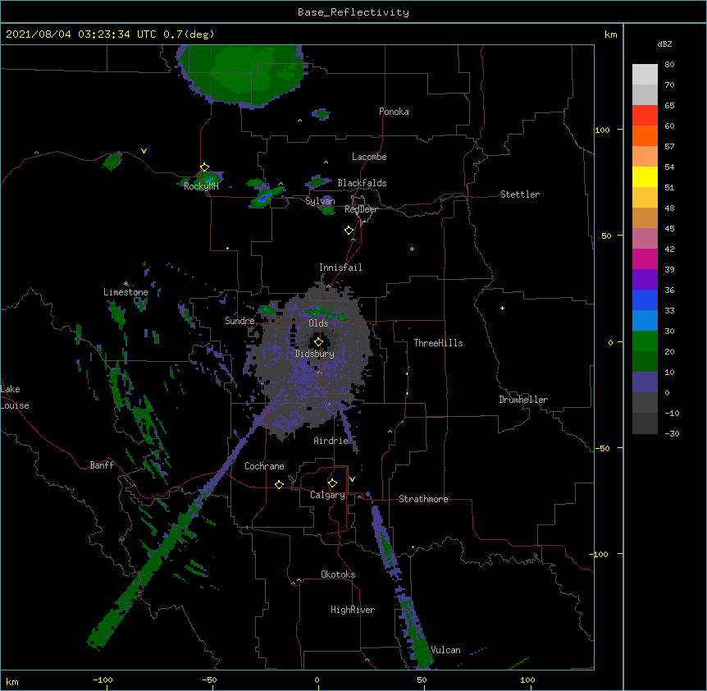The height and width of the screenshot is (691, 707).
Task: Click the RedDeer city label
Action: (361, 209)
